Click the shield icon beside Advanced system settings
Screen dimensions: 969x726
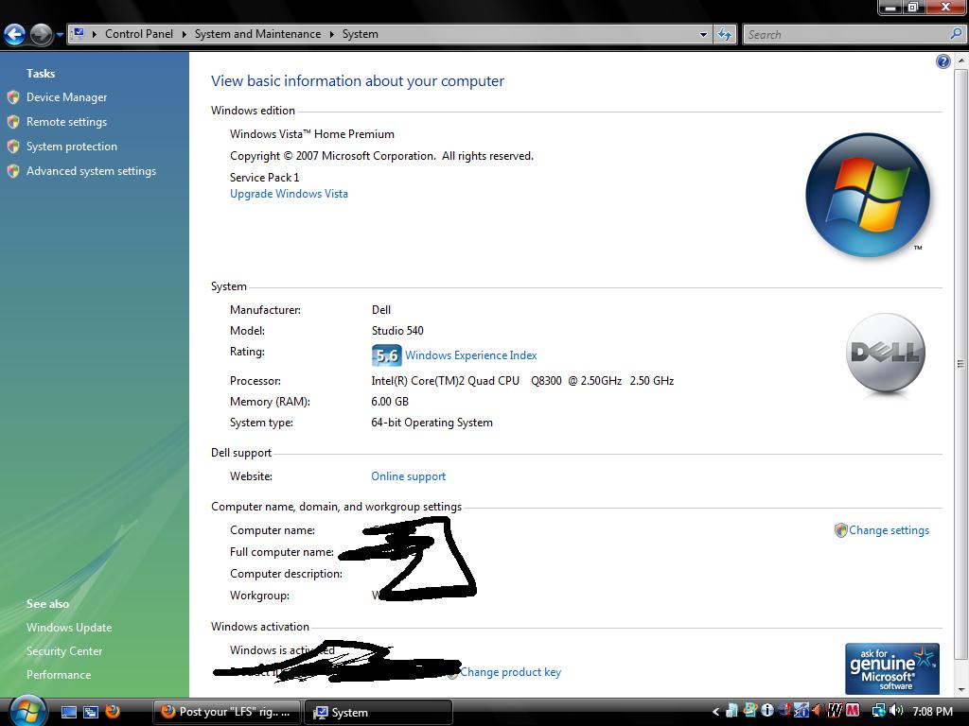(13, 171)
